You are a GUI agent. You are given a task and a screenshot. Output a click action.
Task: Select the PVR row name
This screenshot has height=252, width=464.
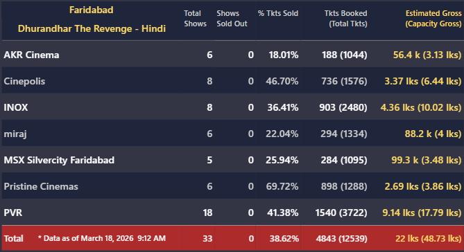(x=12, y=213)
